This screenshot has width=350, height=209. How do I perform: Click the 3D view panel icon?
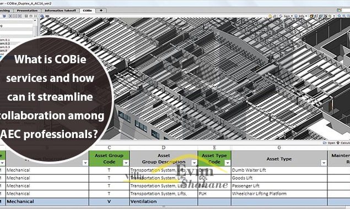coord(42,16)
